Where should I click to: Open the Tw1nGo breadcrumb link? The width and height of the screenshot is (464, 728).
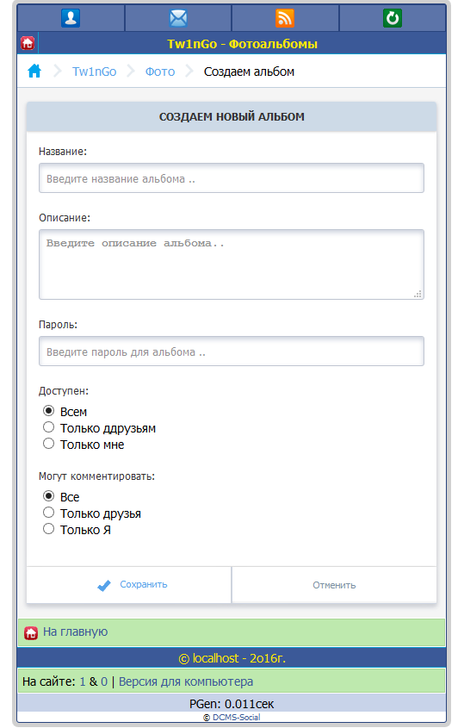point(94,72)
